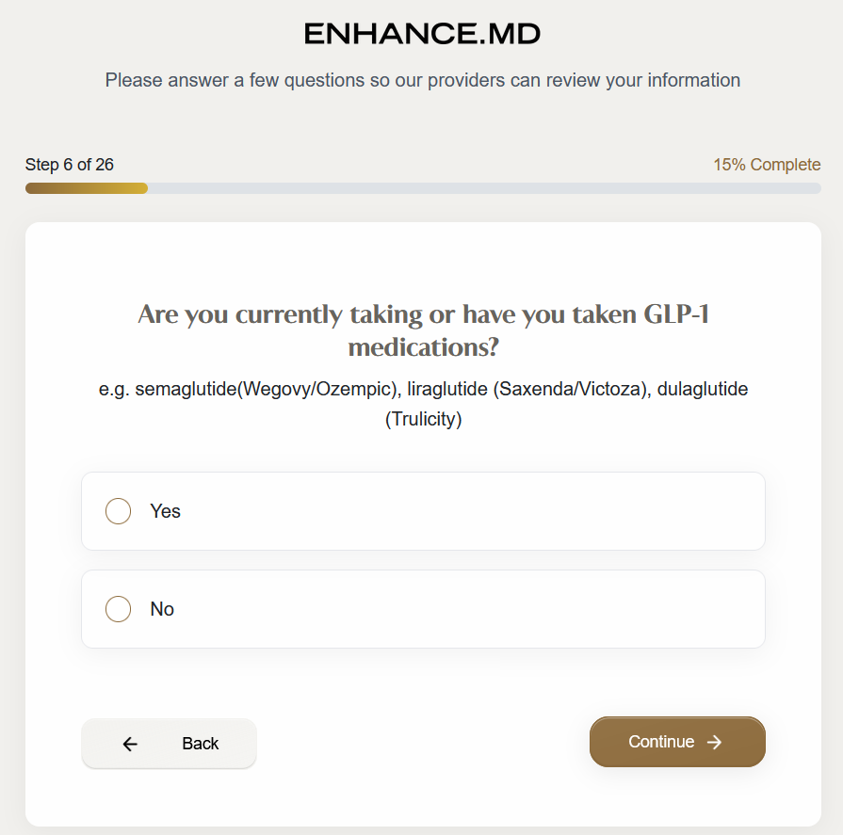Click the ENHANCE.MD logo at top
The height and width of the screenshot is (835, 843).
click(422, 35)
